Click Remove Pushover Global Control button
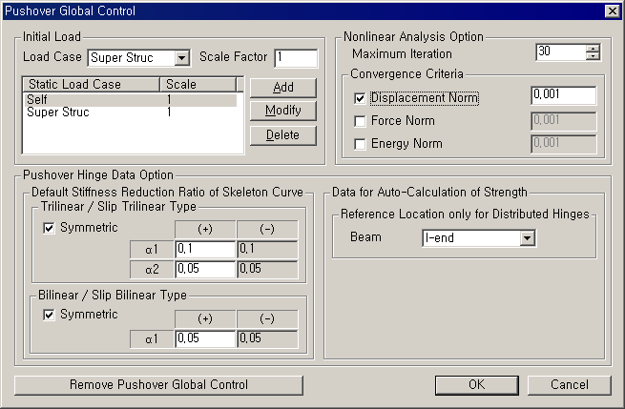This screenshot has height=409, width=625. (x=158, y=384)
